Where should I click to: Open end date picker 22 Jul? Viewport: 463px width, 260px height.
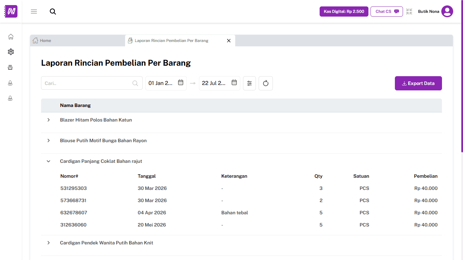coord(220,83)
